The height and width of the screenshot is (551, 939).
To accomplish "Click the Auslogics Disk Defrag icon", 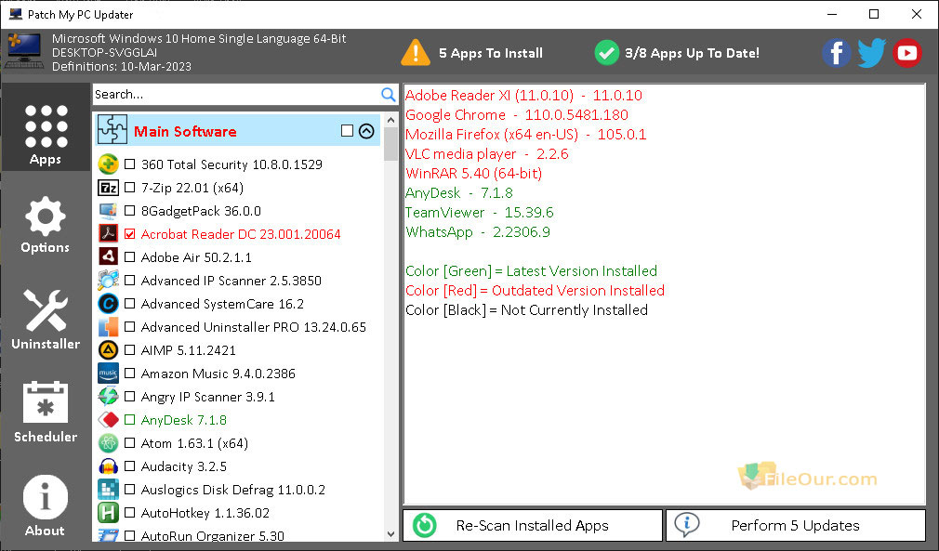I will [108, 490].
